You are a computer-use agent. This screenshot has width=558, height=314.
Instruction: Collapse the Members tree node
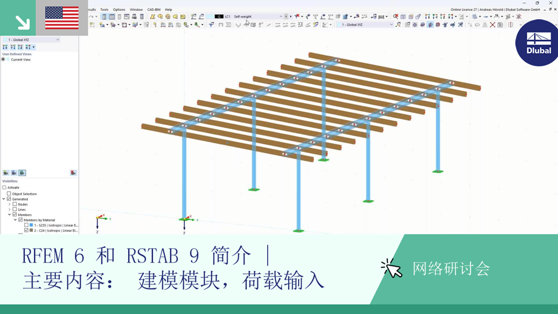coord(10,215)
